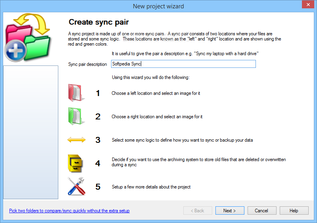Click step 4 archiving system description text
The image size is (317, 223).
pos(199,162)
